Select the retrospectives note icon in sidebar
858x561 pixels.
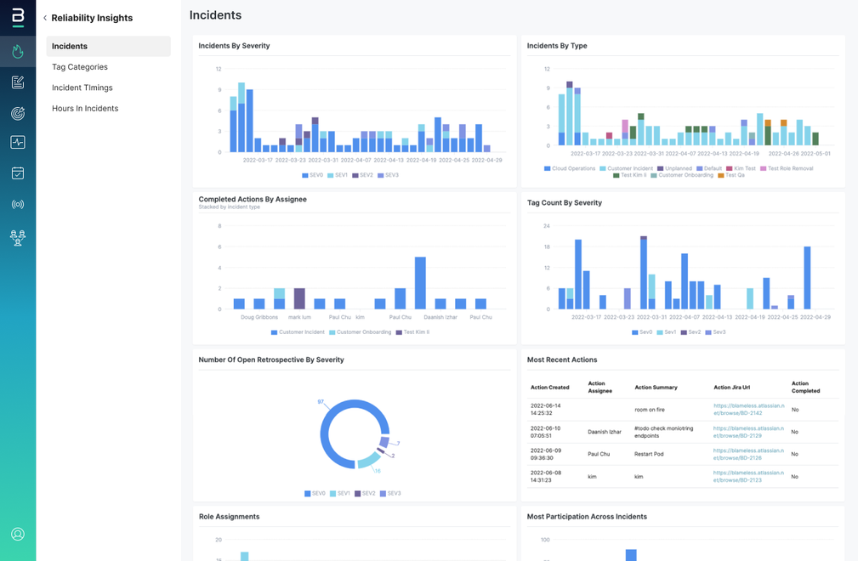tap(17, 82)
